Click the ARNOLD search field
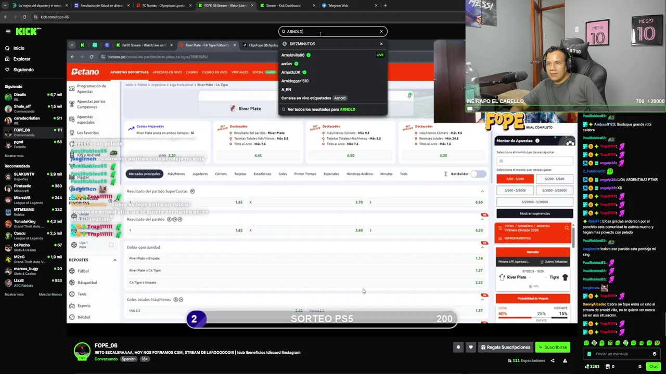The height and width of the screenshot is (374, 666). pos(332,32)
